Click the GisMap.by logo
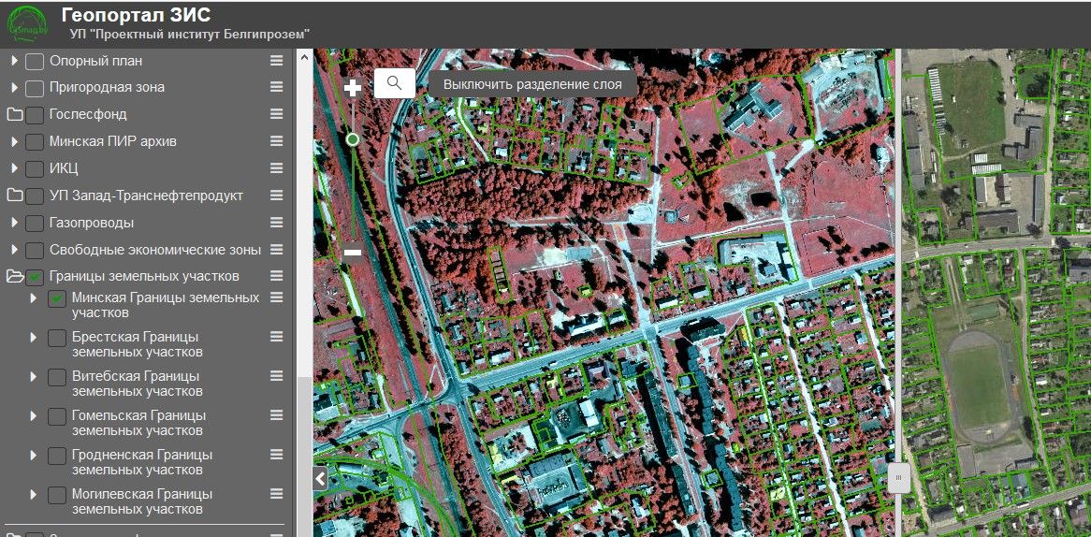 (26, 23)
